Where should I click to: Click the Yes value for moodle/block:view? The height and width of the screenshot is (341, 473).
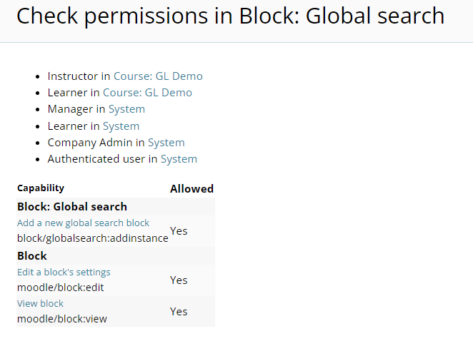pyautogui.click(x=179, y=312)
